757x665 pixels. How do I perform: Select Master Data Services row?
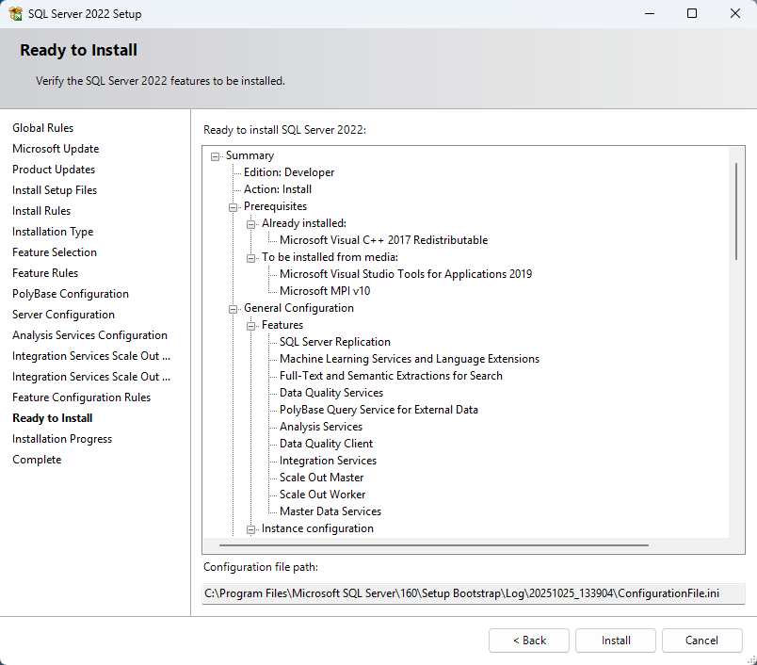[x=330, y=511]
